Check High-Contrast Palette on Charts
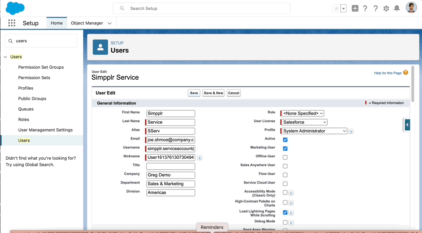 click(x=285, y=202)
